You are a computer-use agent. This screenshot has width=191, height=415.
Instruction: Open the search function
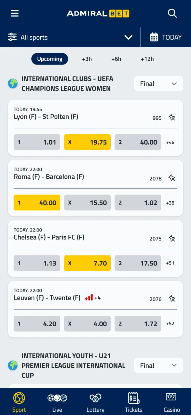click(172, 13)
